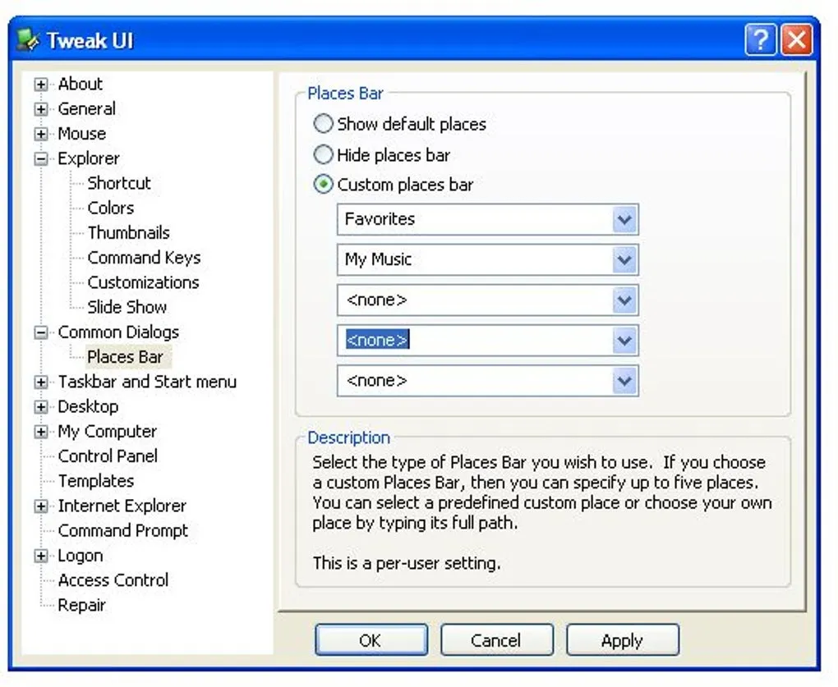Collapse the Explorer tree node
Screen dimensions: 838x687
point(40,158)
